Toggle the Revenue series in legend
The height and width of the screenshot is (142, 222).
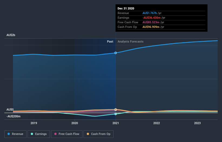point(15,134)
